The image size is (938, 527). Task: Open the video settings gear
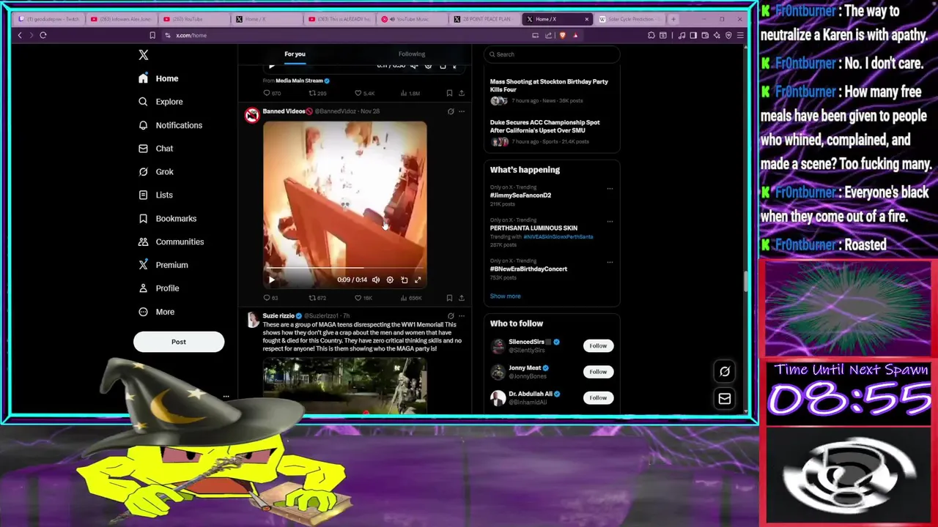pyautogui.click(x=390, y=280)
